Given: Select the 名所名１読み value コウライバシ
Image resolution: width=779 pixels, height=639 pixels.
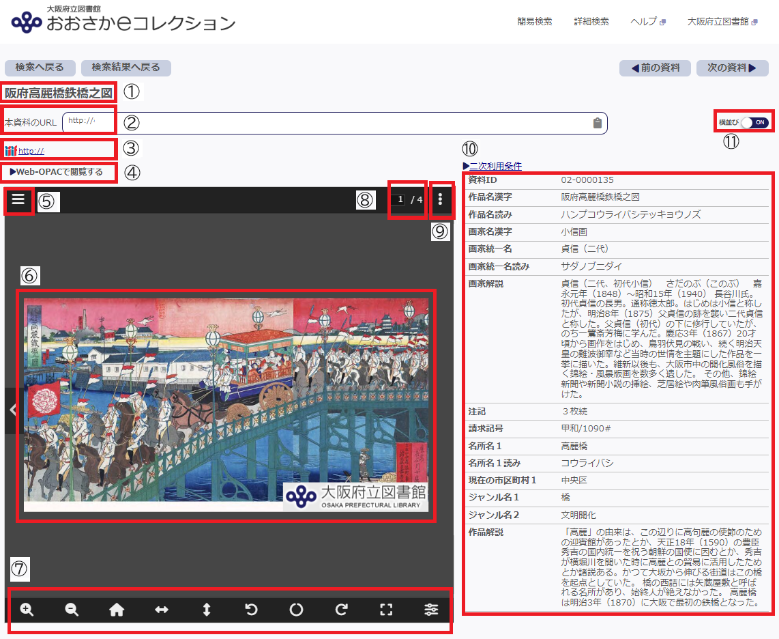Looking at the screenshot, I should point(587,464).
